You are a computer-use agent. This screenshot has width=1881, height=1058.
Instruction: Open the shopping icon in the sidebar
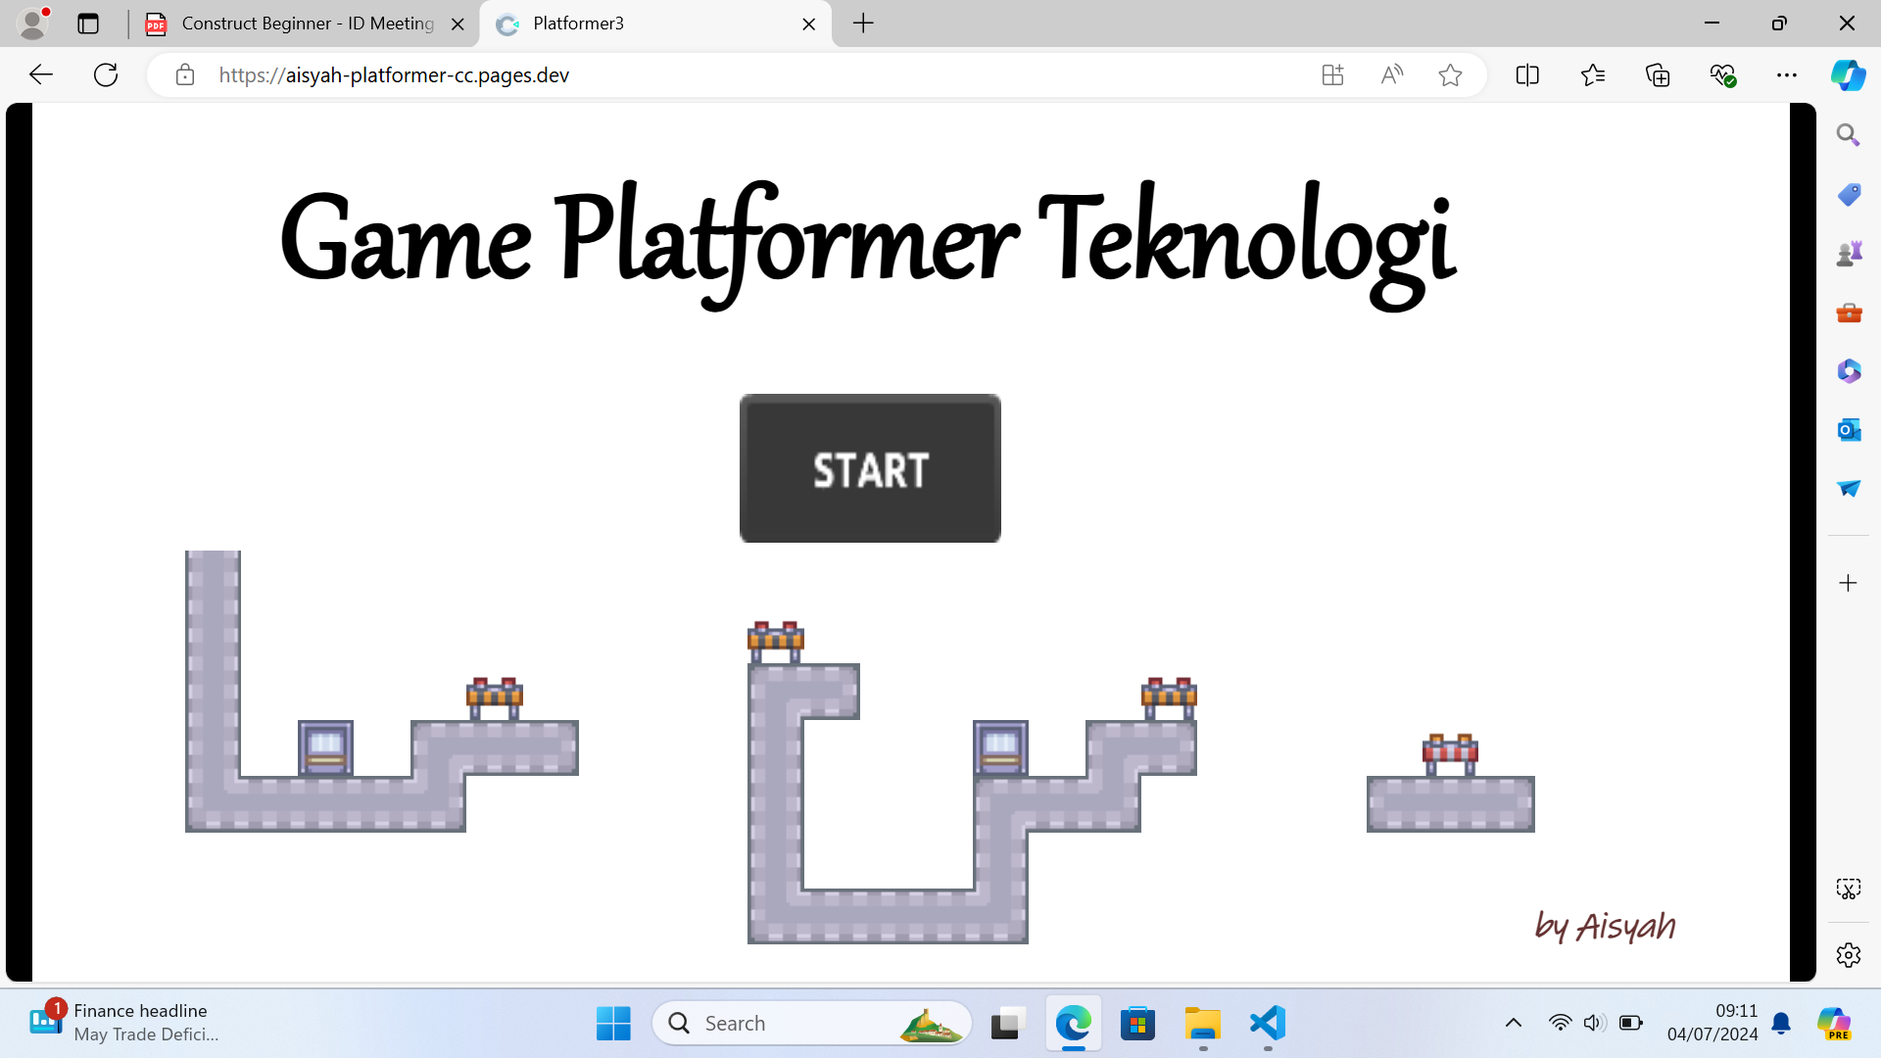1848,194
